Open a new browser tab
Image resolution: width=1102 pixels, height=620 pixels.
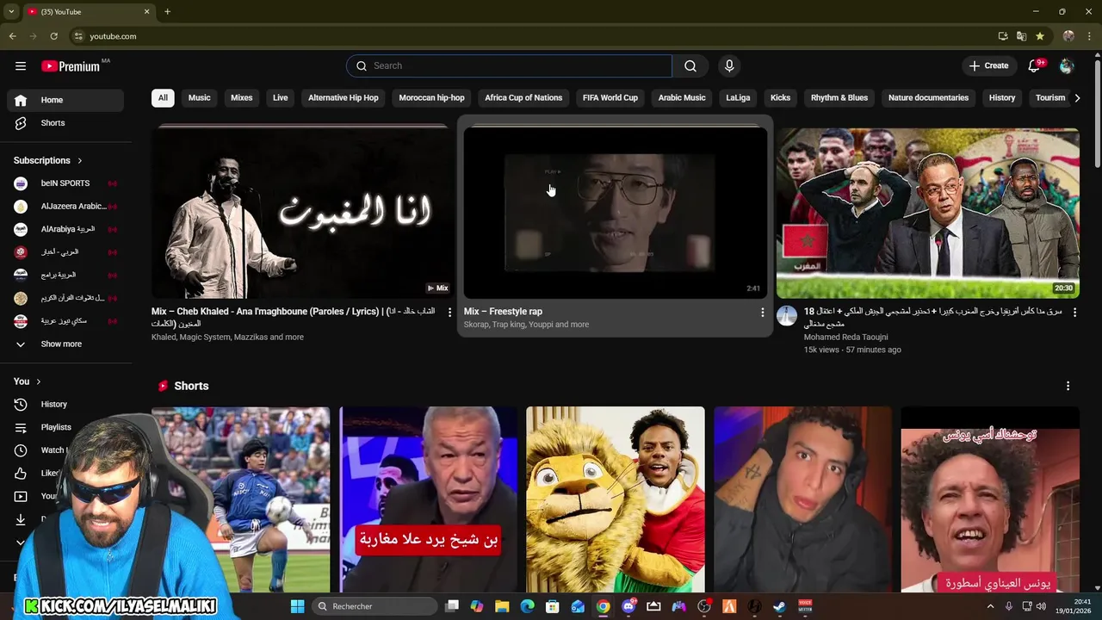click(x=167, y=11)
